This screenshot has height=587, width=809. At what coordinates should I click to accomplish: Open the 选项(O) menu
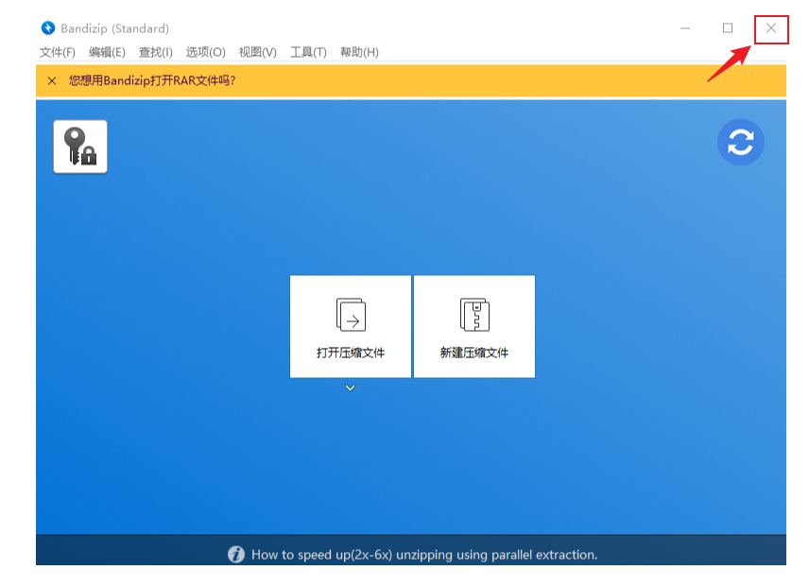tap(206, 52)
